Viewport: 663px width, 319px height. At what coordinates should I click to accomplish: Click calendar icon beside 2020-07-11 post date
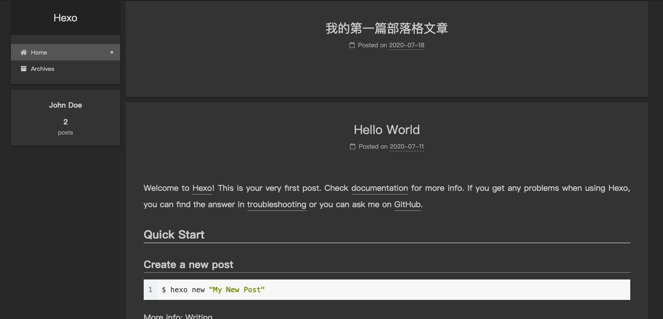pos(352,147)
